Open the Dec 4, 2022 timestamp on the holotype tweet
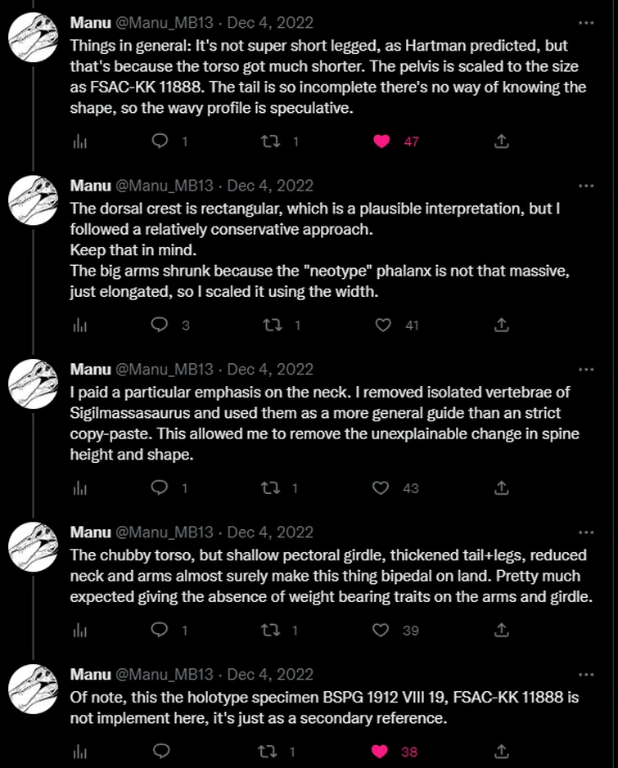This screenshot has height=768, width=618. coord(270,675)
